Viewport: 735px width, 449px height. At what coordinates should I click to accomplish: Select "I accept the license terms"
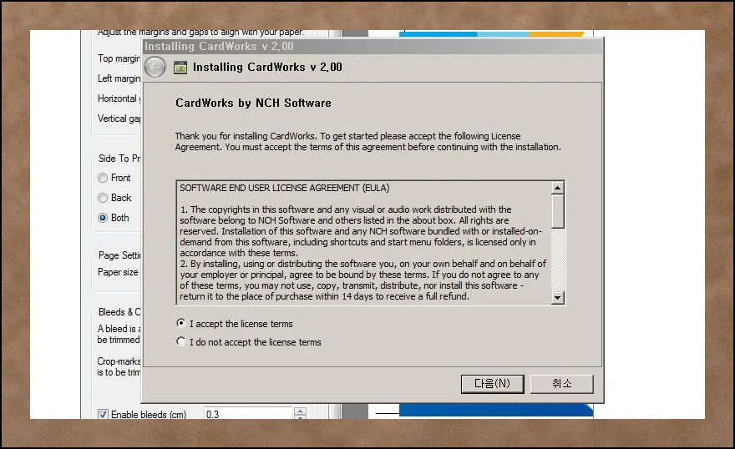(181, 323)
